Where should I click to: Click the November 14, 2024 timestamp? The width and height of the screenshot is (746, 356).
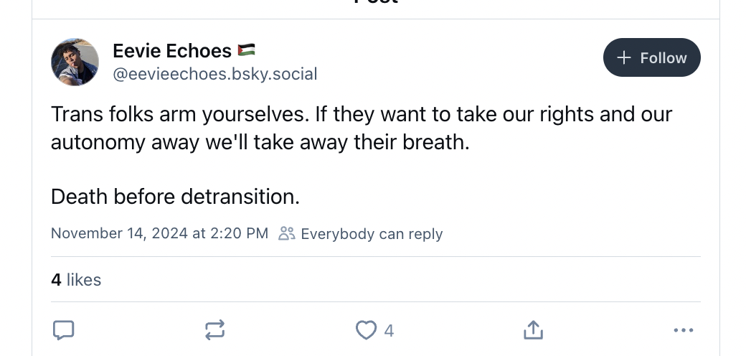159,233
